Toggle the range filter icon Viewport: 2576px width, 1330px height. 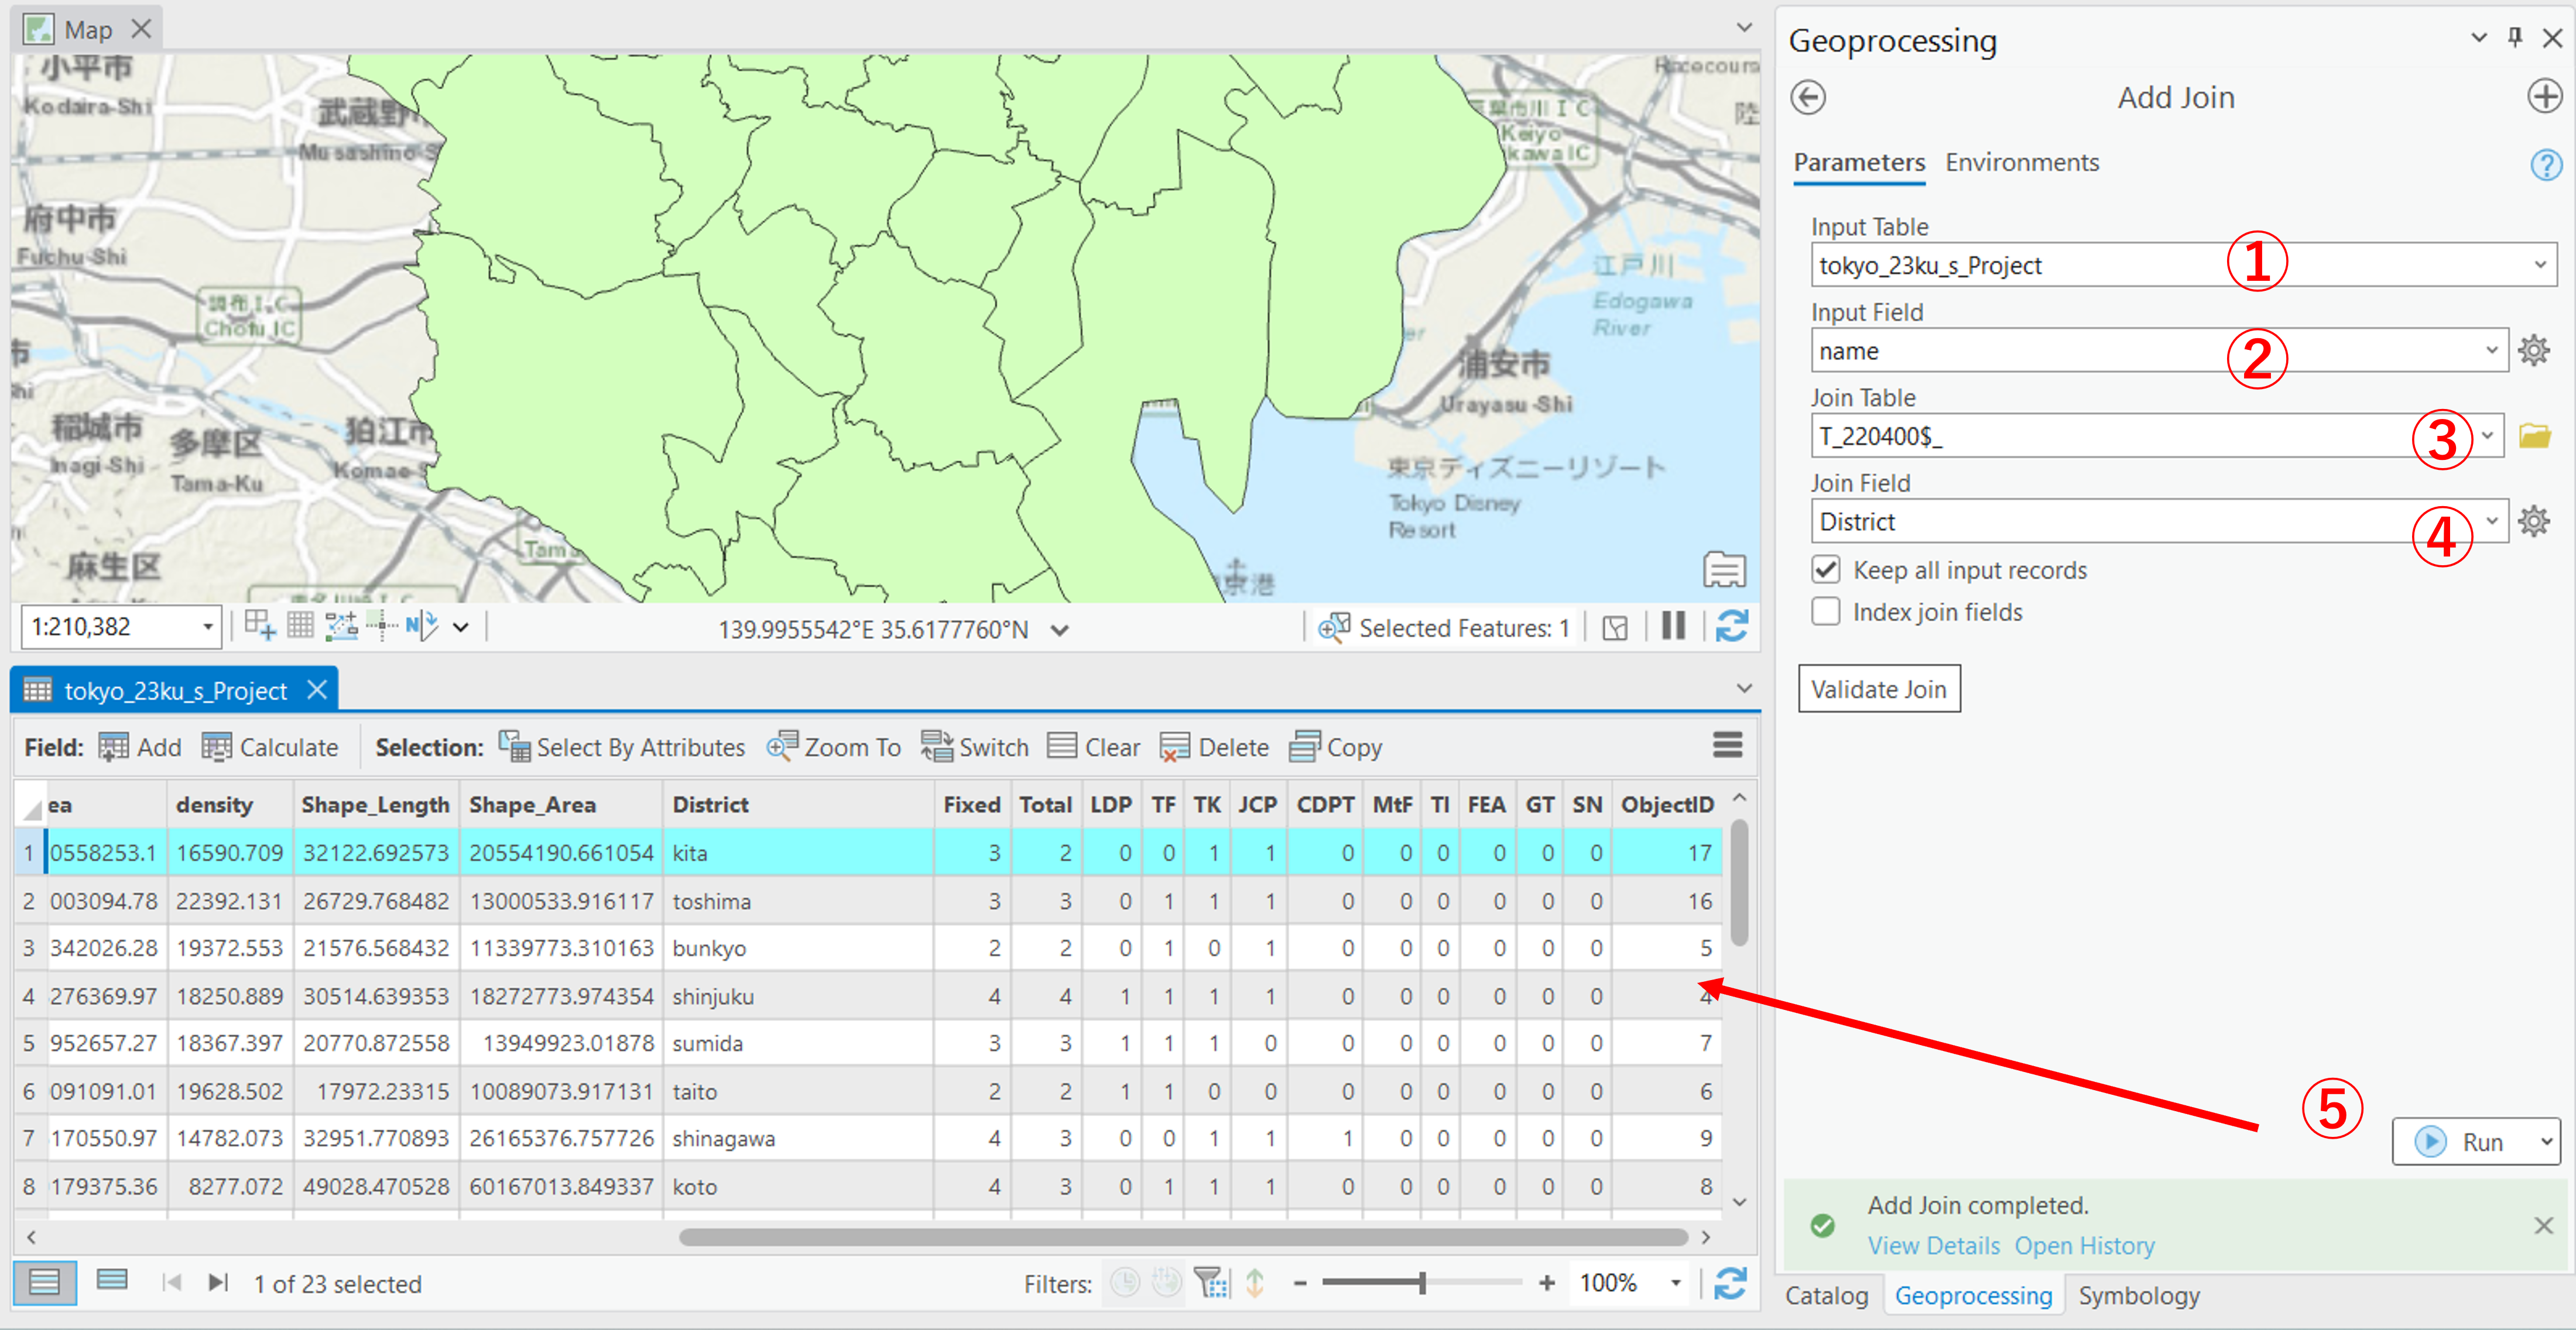click(1166, 1282)
